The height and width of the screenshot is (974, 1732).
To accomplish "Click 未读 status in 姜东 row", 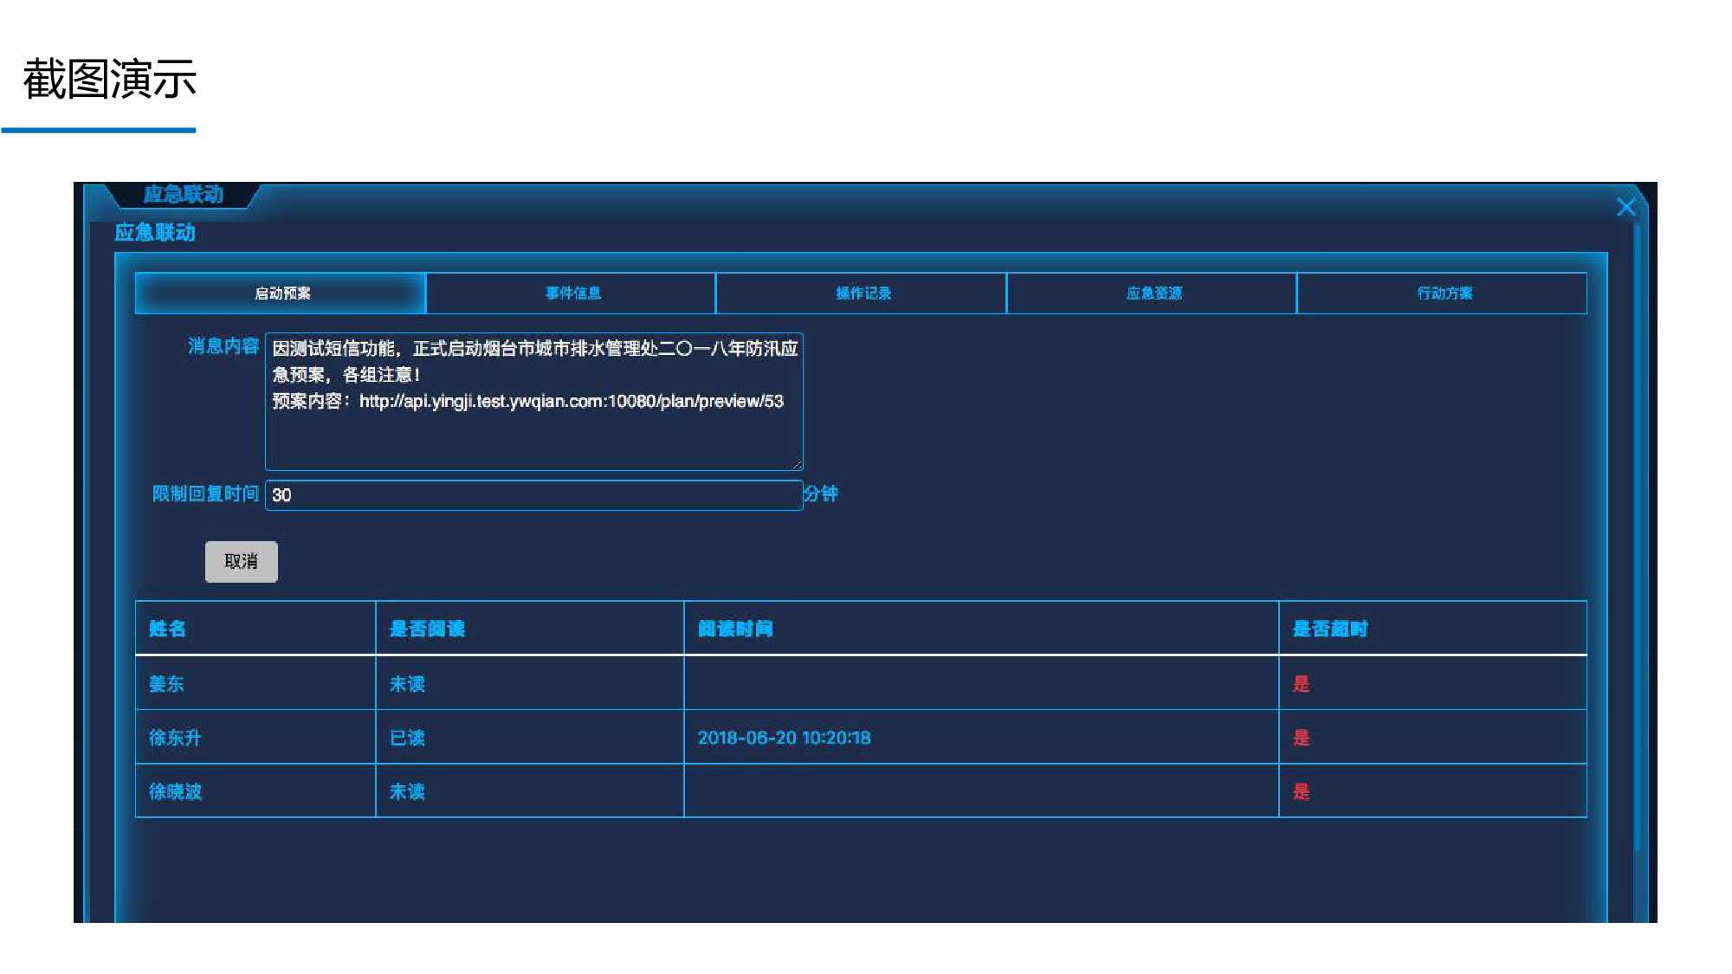I will 407,684.
